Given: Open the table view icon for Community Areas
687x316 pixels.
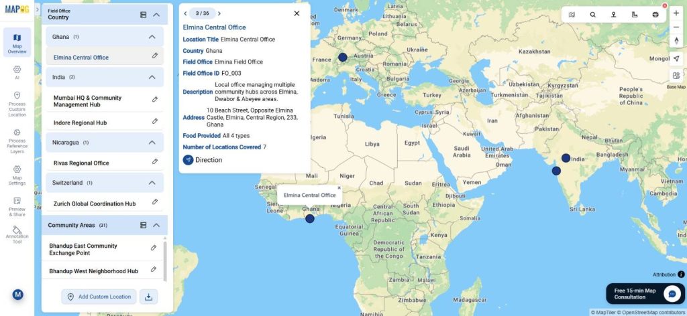Looking at the screenshot, I should click(143, 225).
